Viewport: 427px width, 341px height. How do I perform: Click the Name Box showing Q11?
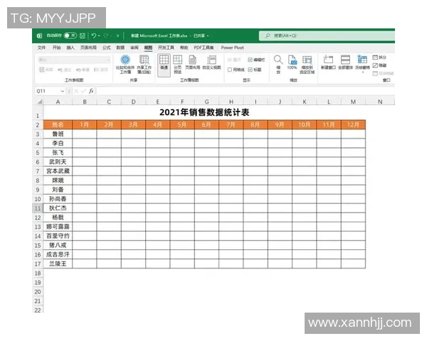point(48,91)
